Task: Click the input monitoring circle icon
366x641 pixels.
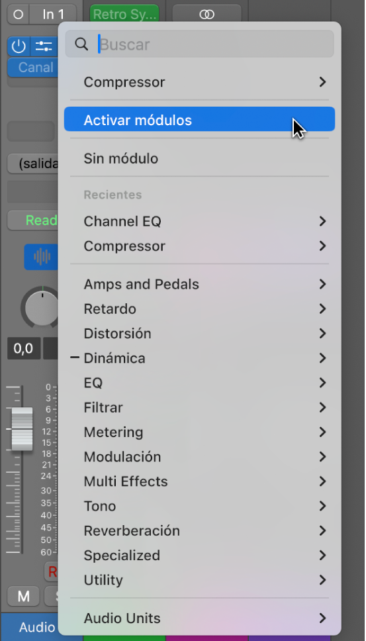Action: pyautogui.click(x=19, y=15)
